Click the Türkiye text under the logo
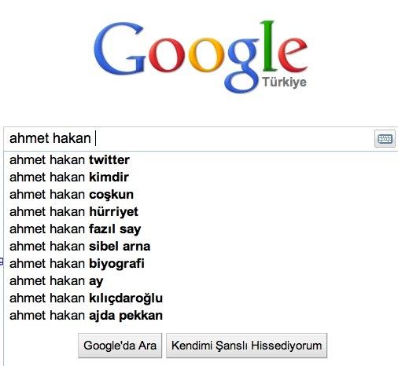Screen dimensions: 398x366 click(x=285, y=82)
